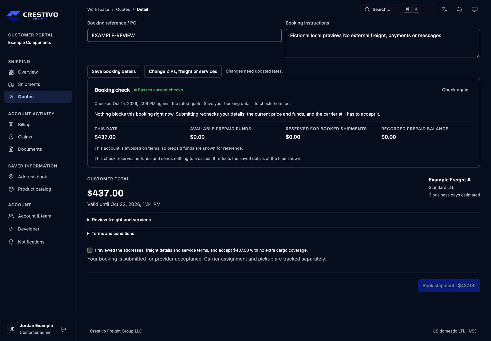Image resolution: width=491 pixels, height=341 pixels.
Task: Open Developer in sidebar
Action: [x=38, y=229]
